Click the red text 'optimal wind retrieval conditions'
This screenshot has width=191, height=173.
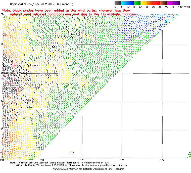(x=37, y=14)
